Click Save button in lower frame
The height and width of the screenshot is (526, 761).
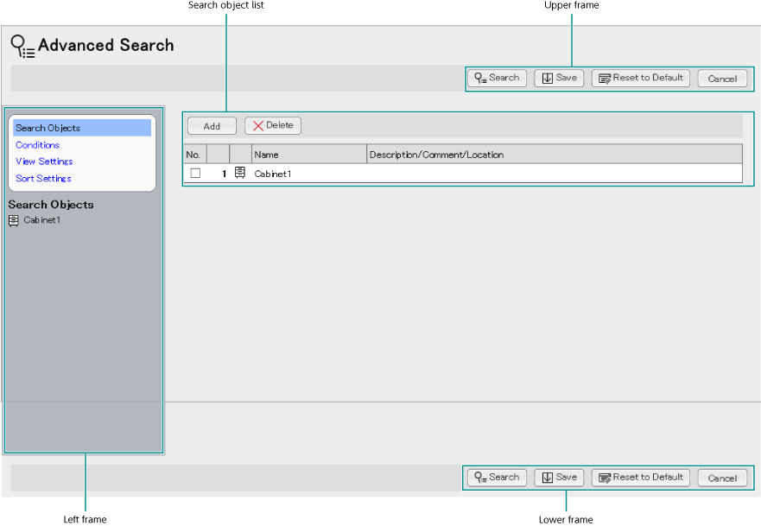click(x=559, y=478)
